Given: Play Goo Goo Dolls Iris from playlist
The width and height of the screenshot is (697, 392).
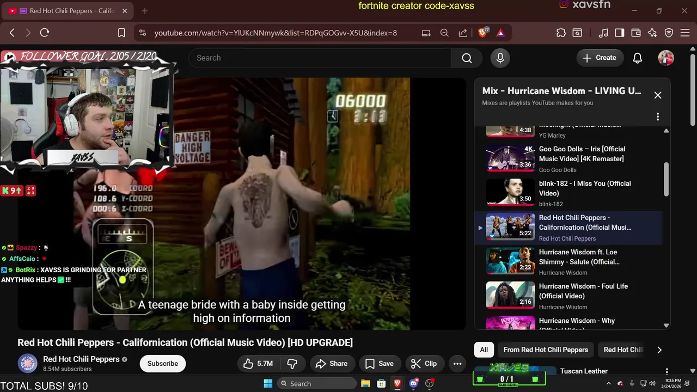Looking at the screenshot, I should [568, 159].
